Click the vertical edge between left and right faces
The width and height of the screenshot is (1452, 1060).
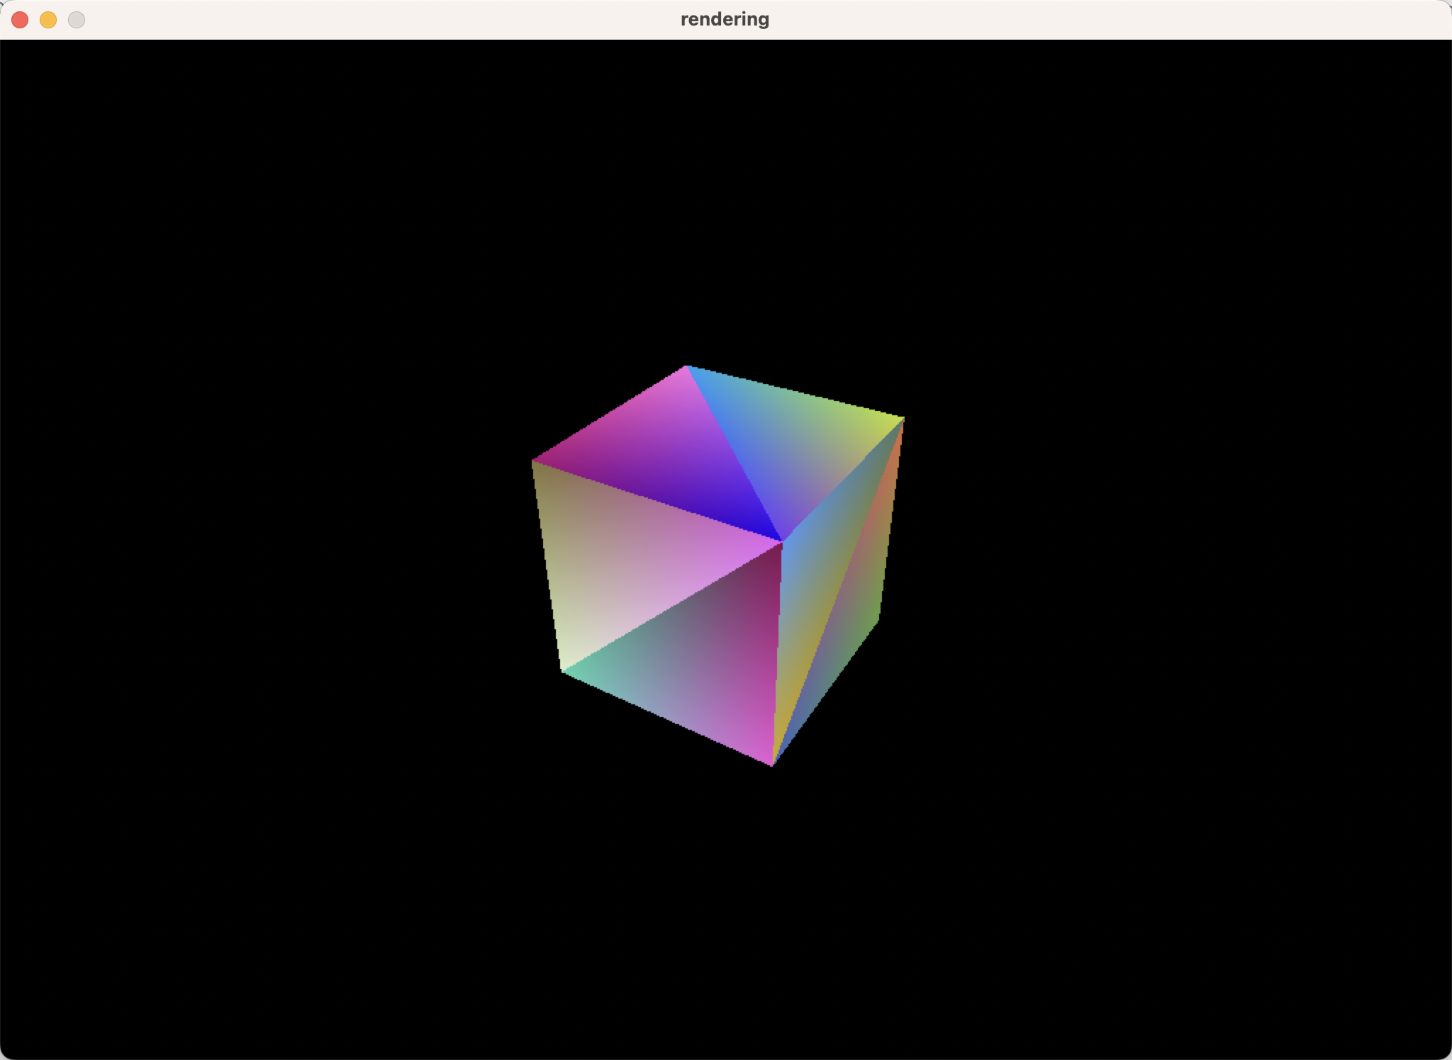(x=778, y=652)
